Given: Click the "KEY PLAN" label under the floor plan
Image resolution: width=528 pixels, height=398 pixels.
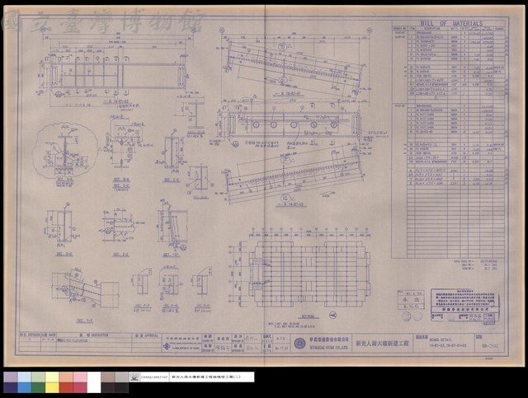Looking at the screenshot, I should [308, 317].
